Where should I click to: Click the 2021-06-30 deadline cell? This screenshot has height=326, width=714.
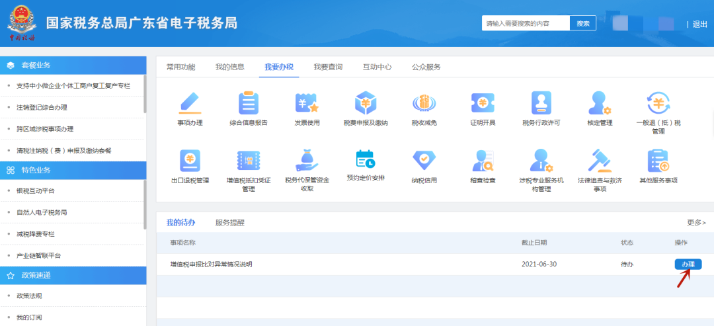click(x=539, y=265)
